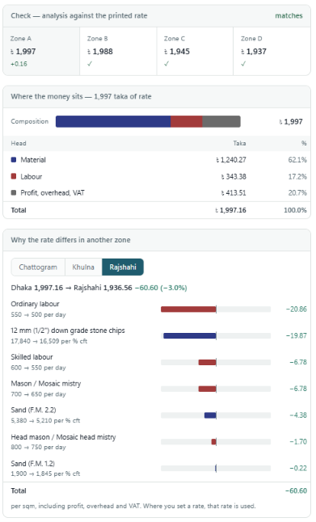Click the 'Ordinary labour' row label

click(35, 304)
